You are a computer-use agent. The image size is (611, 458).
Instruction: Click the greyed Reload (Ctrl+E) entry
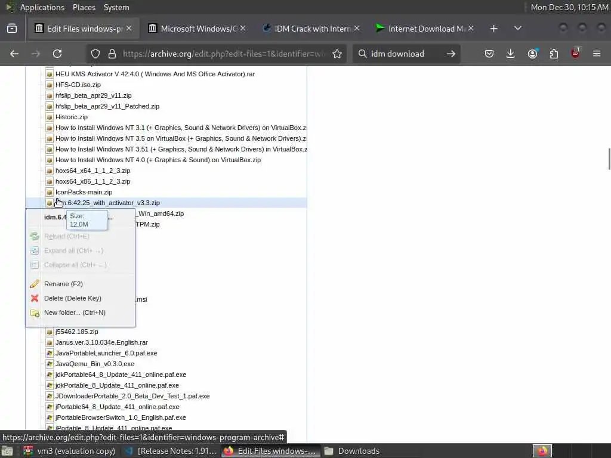coord(67,236)
